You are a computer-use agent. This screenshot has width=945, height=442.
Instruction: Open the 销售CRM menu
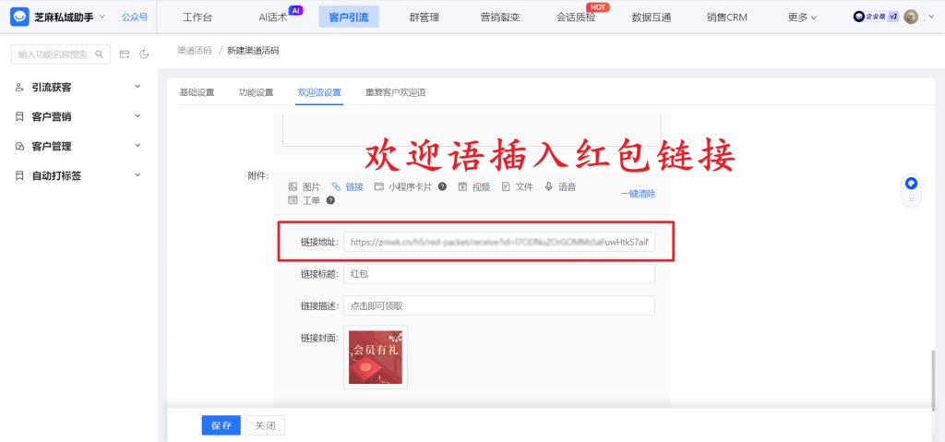click(x=727, y=17)
